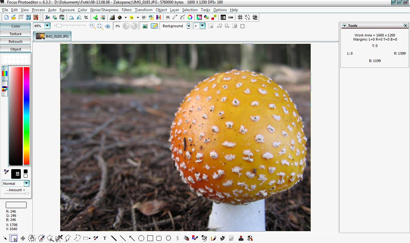Open the Noise/Sharpness menu

pos(104,10)
